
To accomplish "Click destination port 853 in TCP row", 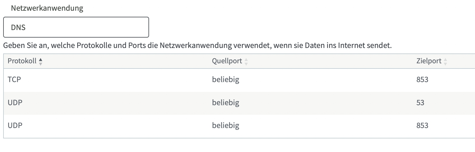I will click(x=422, y=79).
